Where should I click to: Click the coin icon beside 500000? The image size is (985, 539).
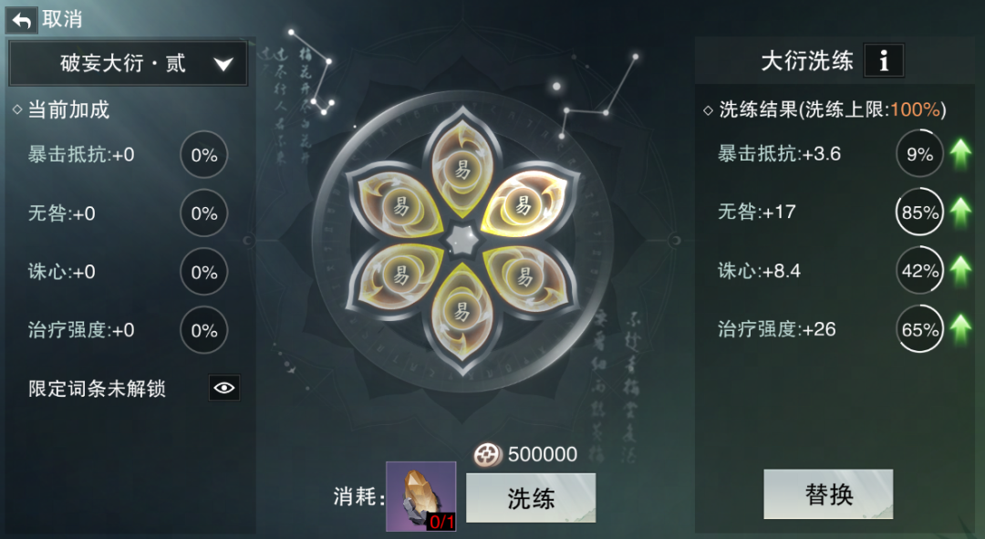tap(488, 454)
